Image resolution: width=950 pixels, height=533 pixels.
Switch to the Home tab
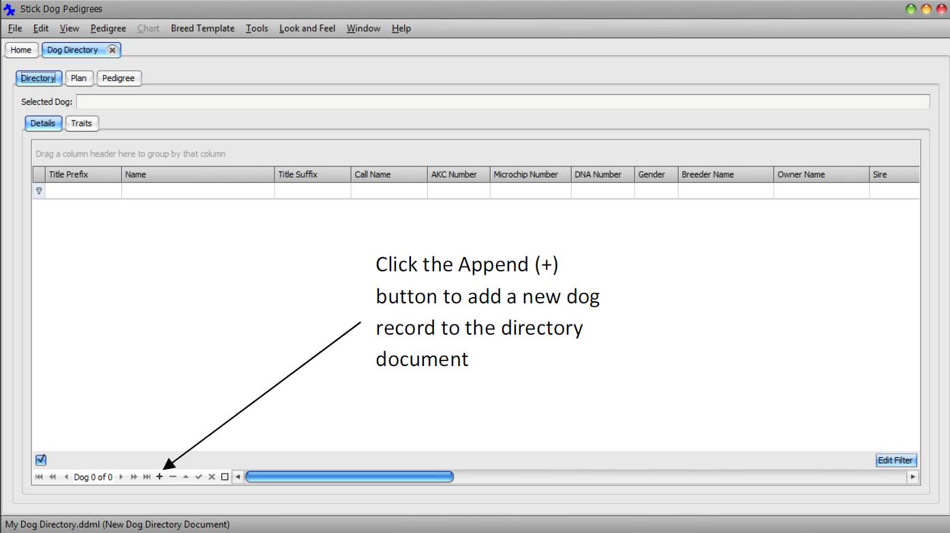[x=21, y=49]
